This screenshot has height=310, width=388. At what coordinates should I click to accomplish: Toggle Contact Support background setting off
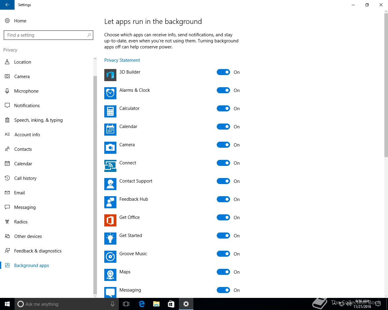[223, 181]
